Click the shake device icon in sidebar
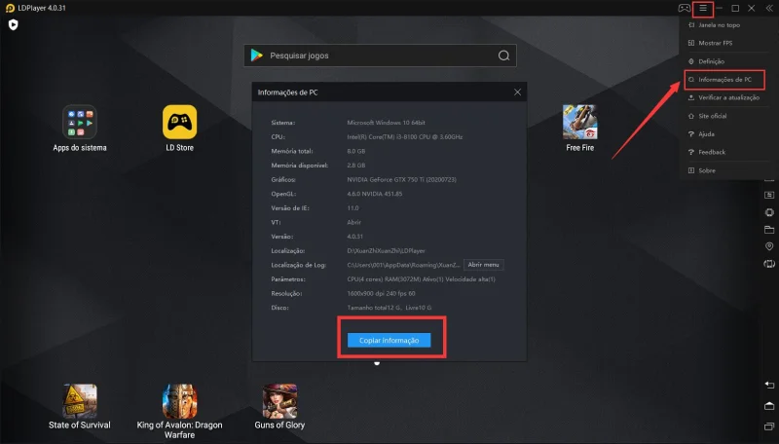Viewport: 779px width, 444px height. tap(769, 264)
